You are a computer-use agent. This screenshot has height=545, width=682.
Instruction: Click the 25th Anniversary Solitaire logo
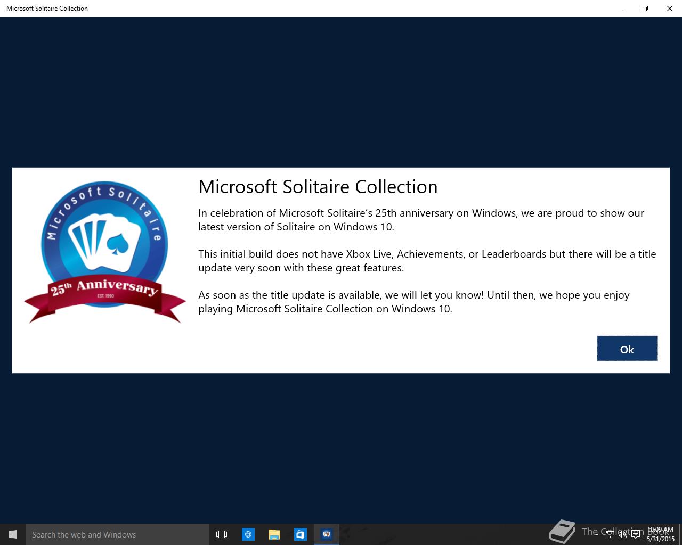coord(105,252)
